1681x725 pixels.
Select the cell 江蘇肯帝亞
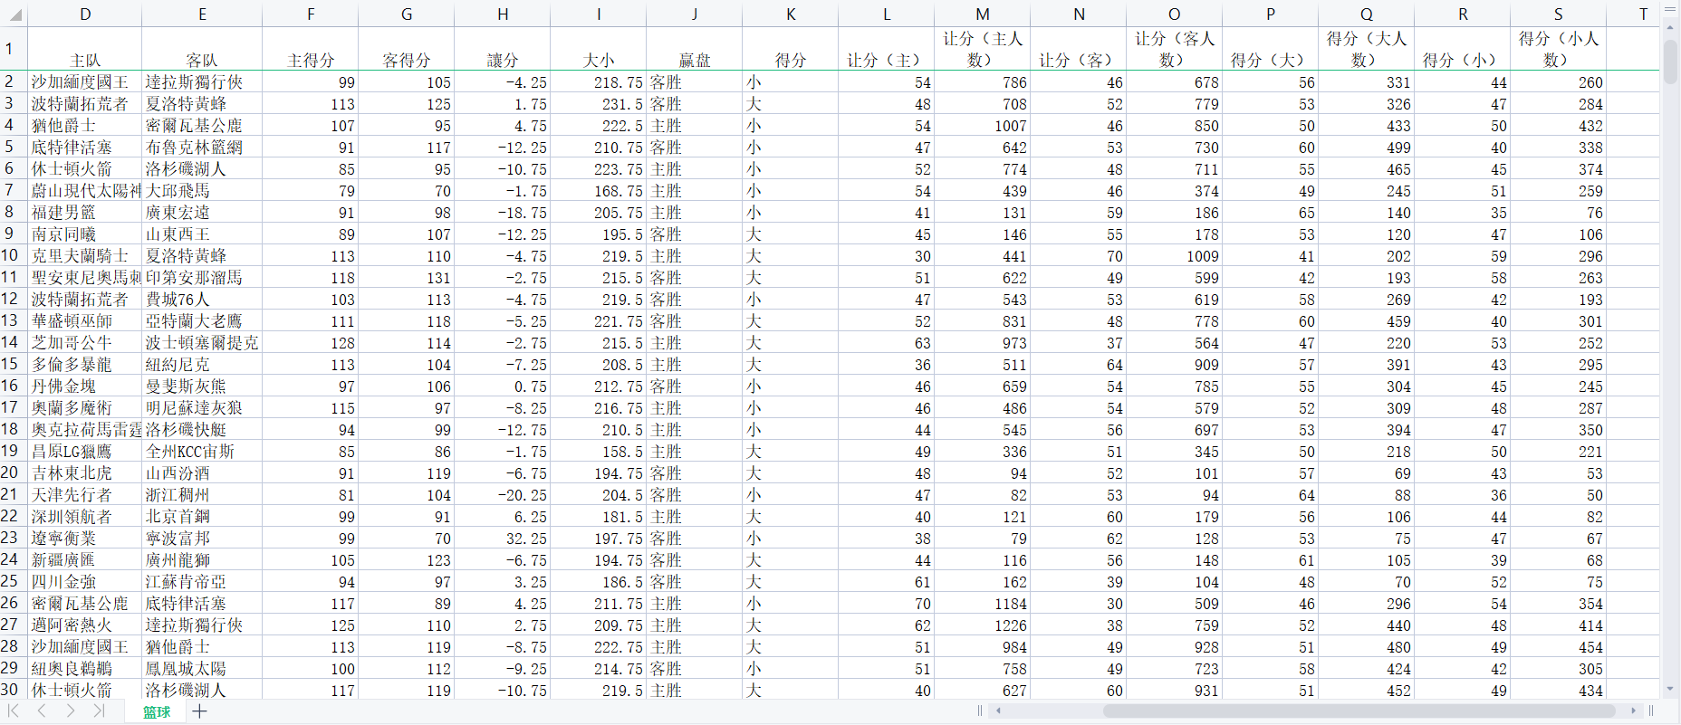[x=202, y=581]
